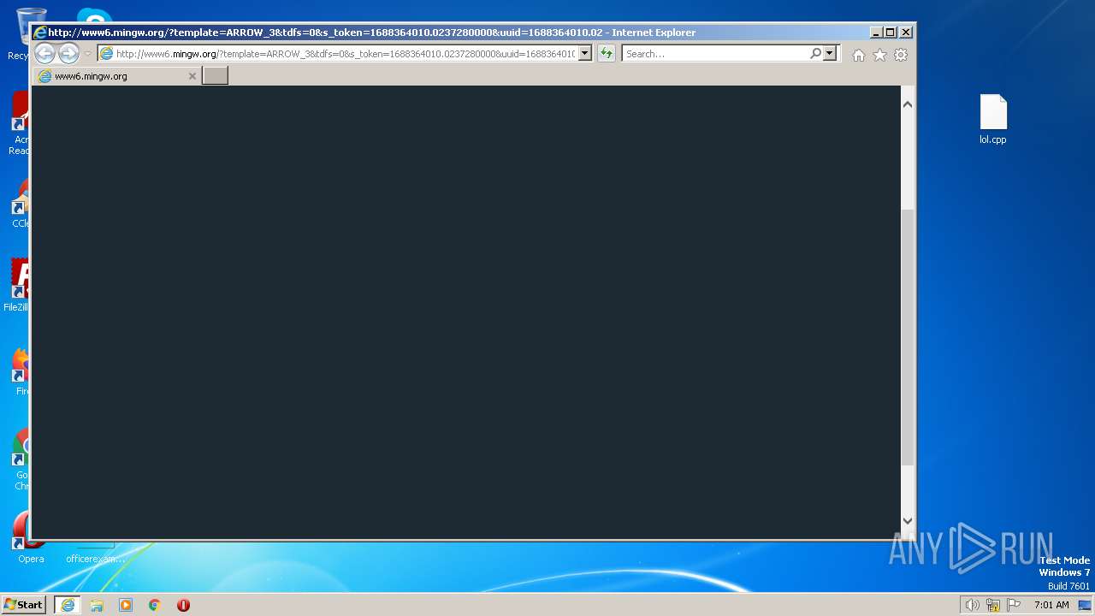Select the officerexam desktop file
The image size is (1095, 616).
95,553
